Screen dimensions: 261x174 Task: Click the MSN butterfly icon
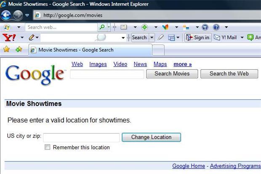pyautogui.click(x=165, y=27)
